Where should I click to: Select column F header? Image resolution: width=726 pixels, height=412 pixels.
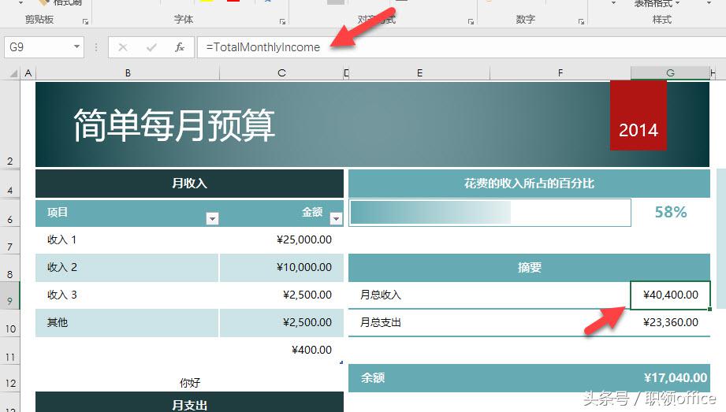[x=560, y=73]
